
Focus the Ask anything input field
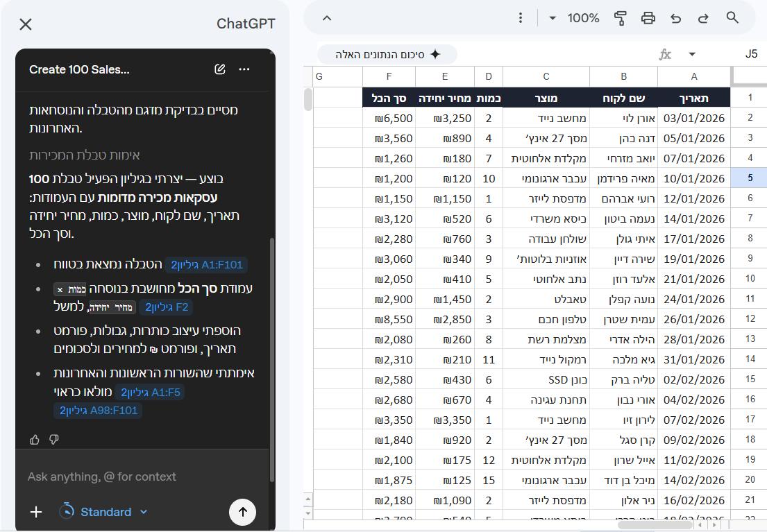click(142, 477)
